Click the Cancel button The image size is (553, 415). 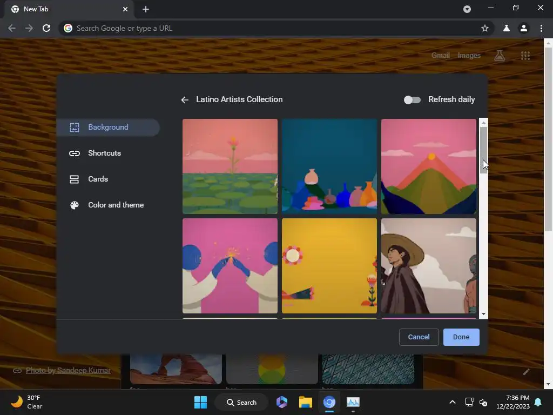click(x=419, y=337)
